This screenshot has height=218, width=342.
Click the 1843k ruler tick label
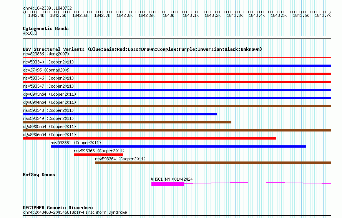[168, 15]
